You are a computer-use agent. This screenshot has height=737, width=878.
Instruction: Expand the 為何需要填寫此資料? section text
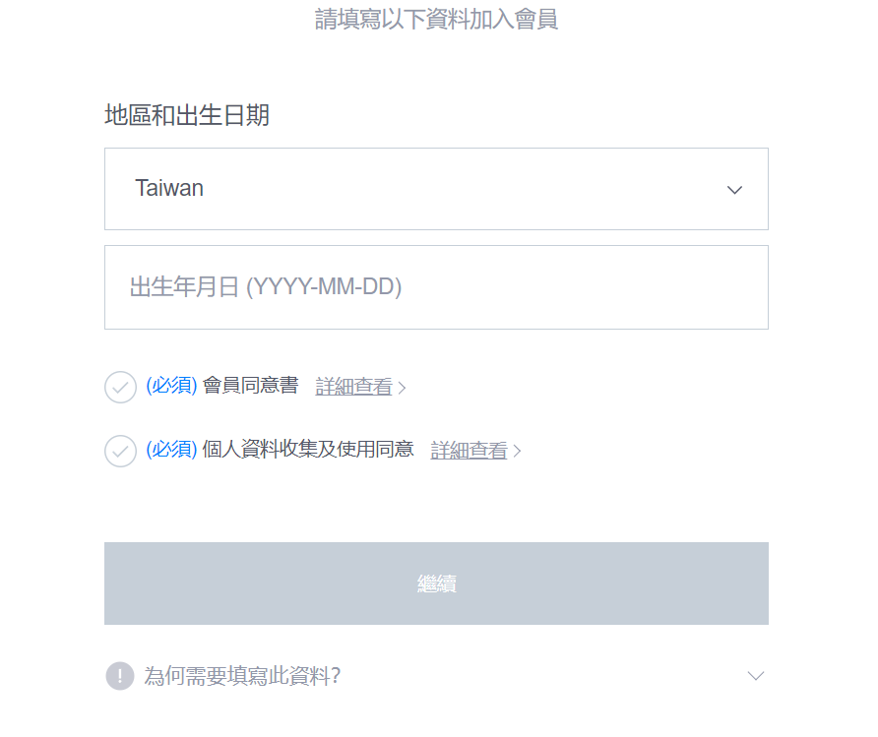click(x=242, y=676)
